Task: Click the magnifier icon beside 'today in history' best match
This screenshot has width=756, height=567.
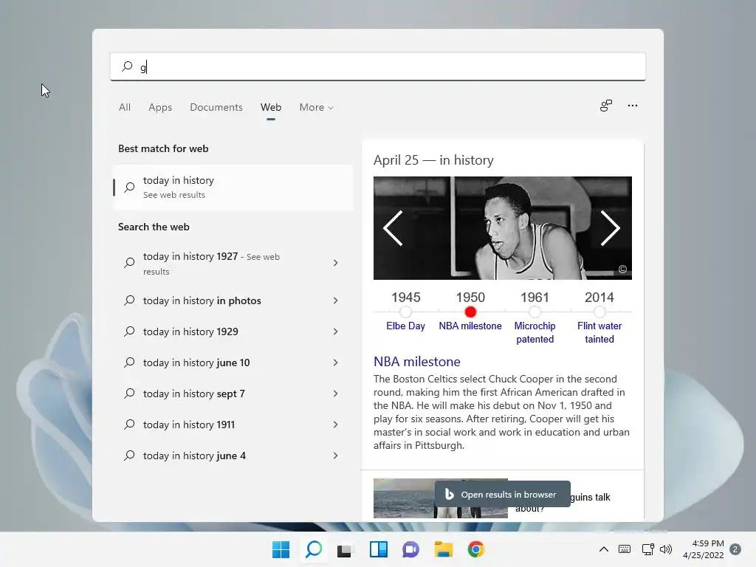Action: coord(129,187)
